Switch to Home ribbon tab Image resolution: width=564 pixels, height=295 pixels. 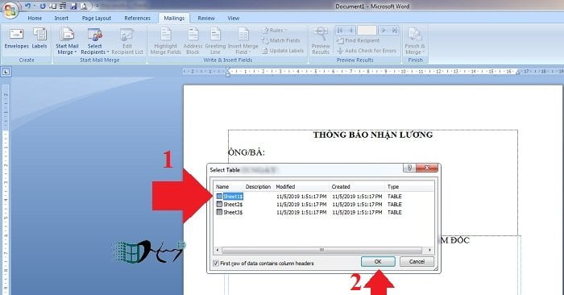(35, 18)
